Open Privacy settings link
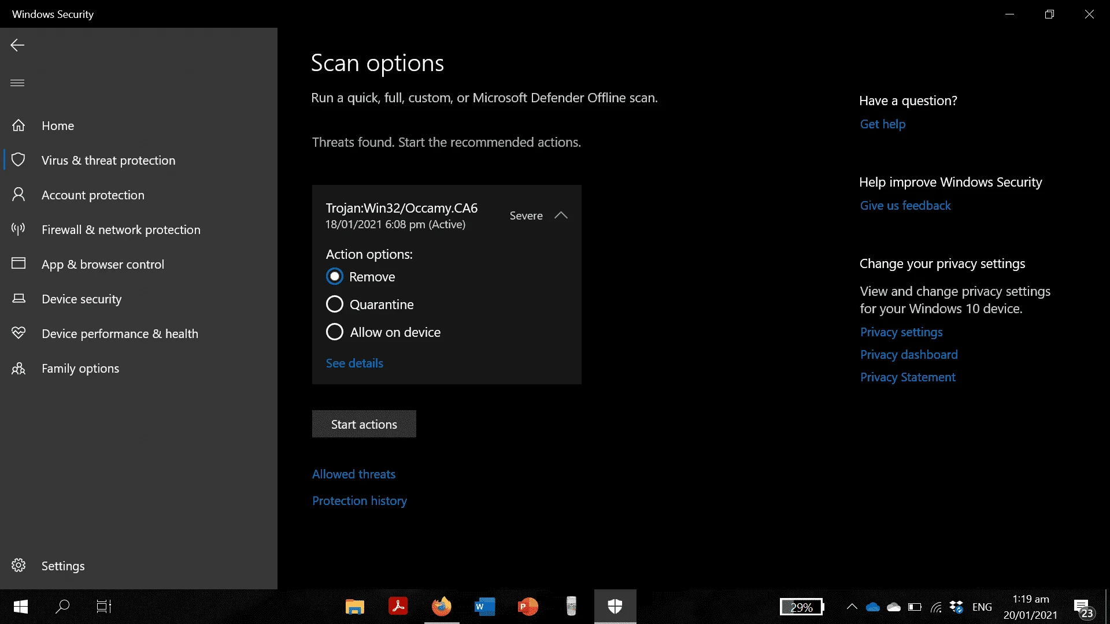This screenshot has height=624, width=1110. (901, 332)
